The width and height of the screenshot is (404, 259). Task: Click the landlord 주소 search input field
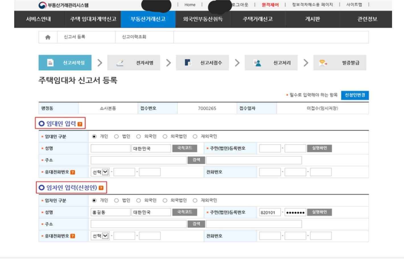pyautogui.click(x=139, y=160)
